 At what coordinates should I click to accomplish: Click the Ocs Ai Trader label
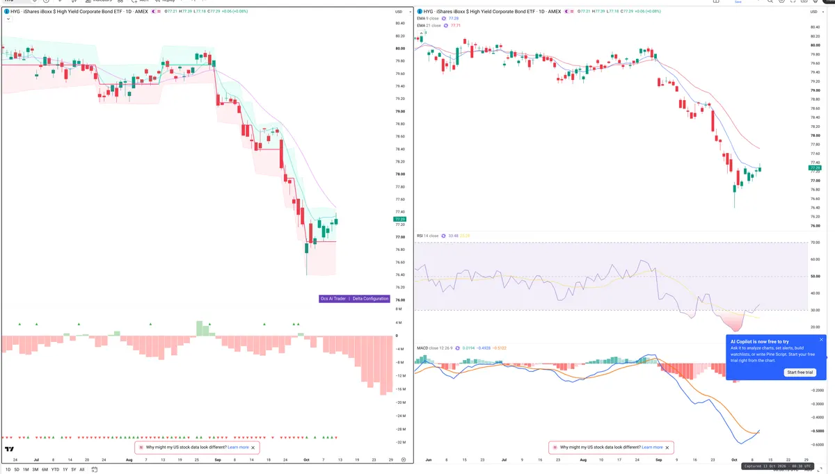(x=333, y=298)
